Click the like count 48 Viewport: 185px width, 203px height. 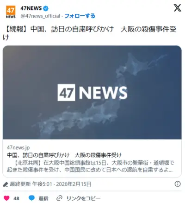click(x=16, y=198)
